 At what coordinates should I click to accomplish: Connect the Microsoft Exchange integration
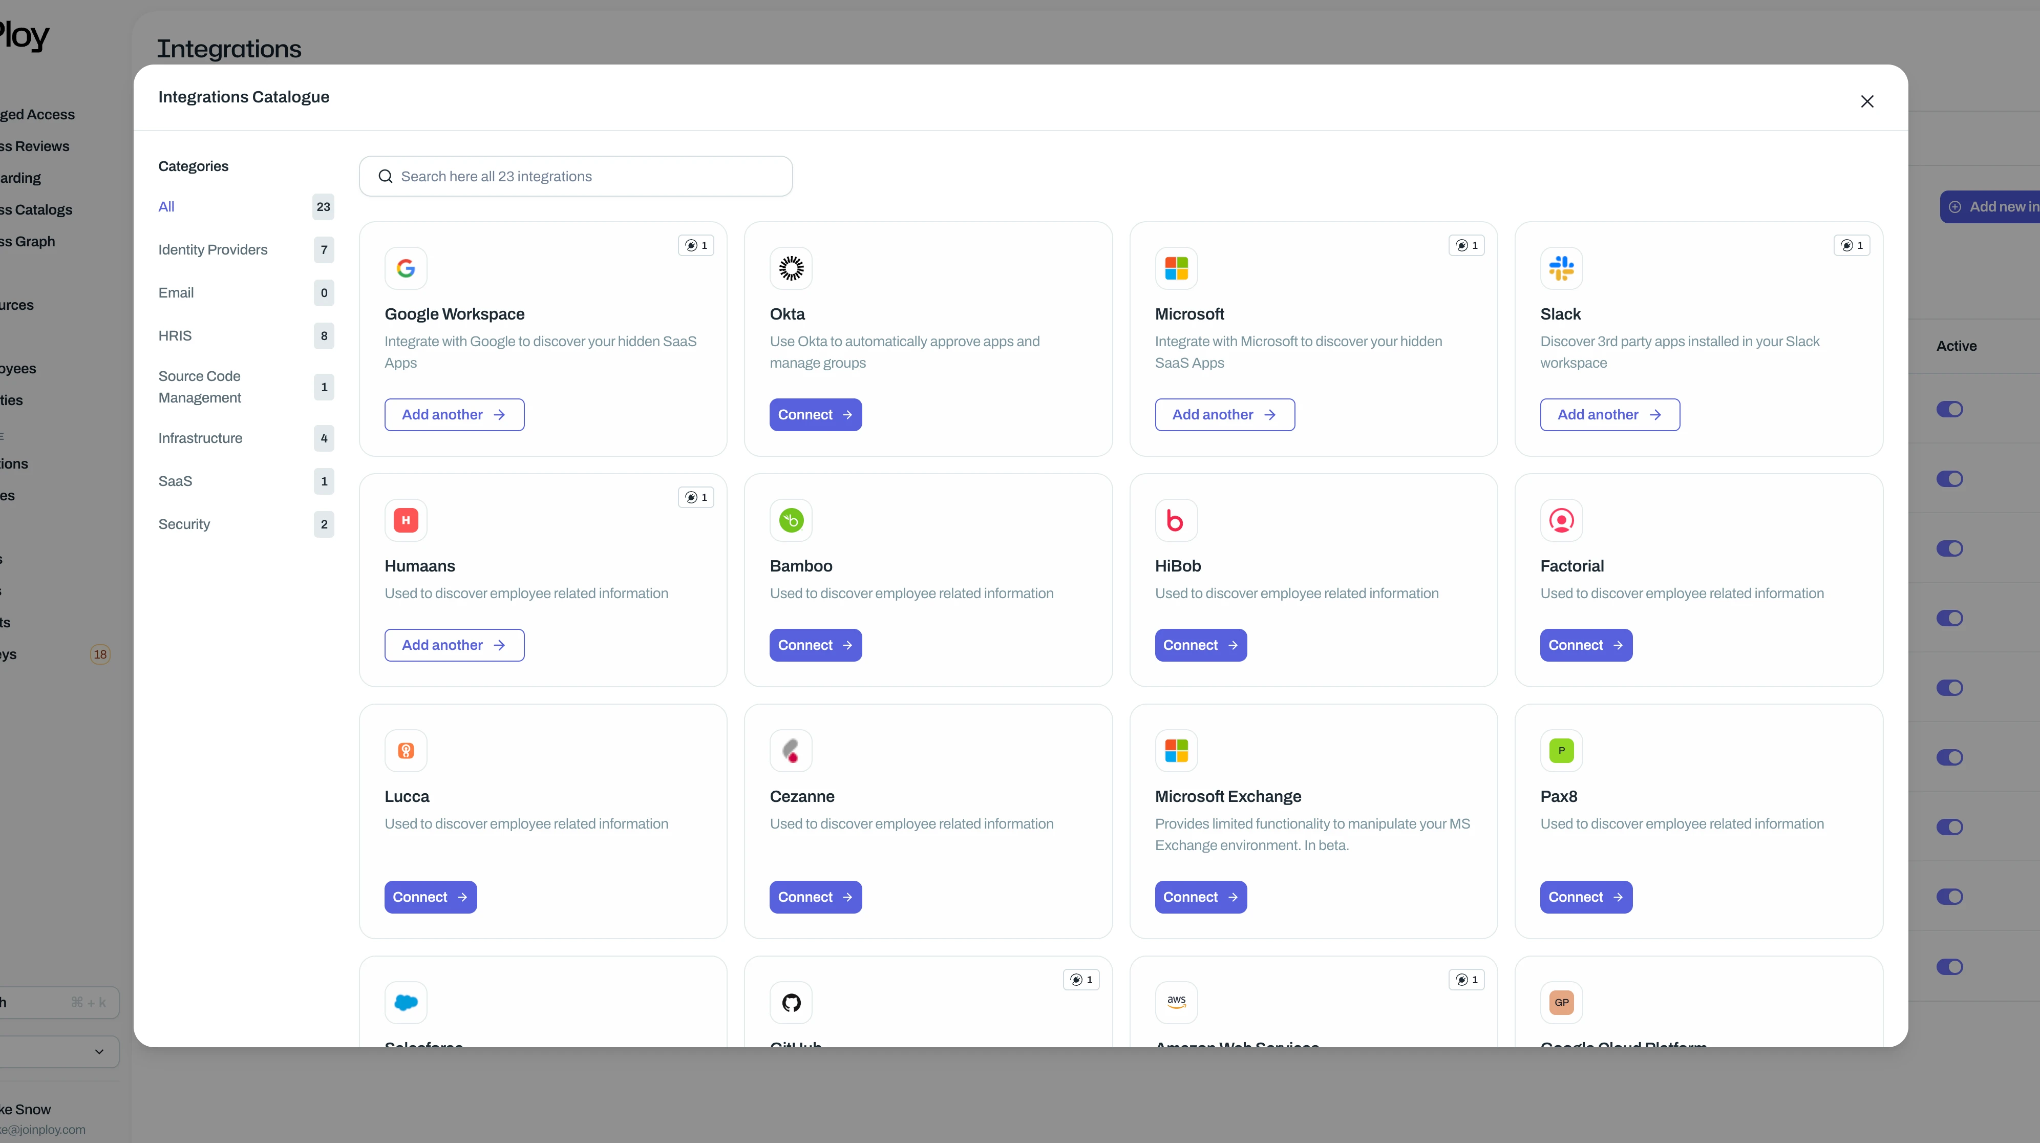[x=1201, y=897]
